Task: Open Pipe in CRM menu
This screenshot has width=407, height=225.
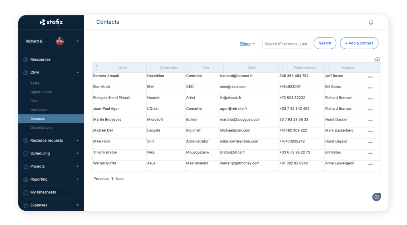Action: pyautogui.click(x=34, y=101)
